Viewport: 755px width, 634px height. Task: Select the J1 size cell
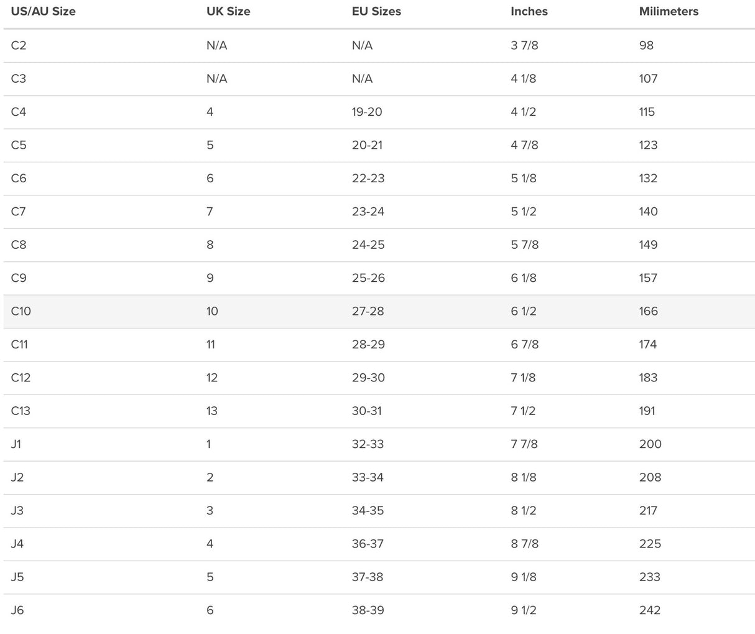pos(16,444)
